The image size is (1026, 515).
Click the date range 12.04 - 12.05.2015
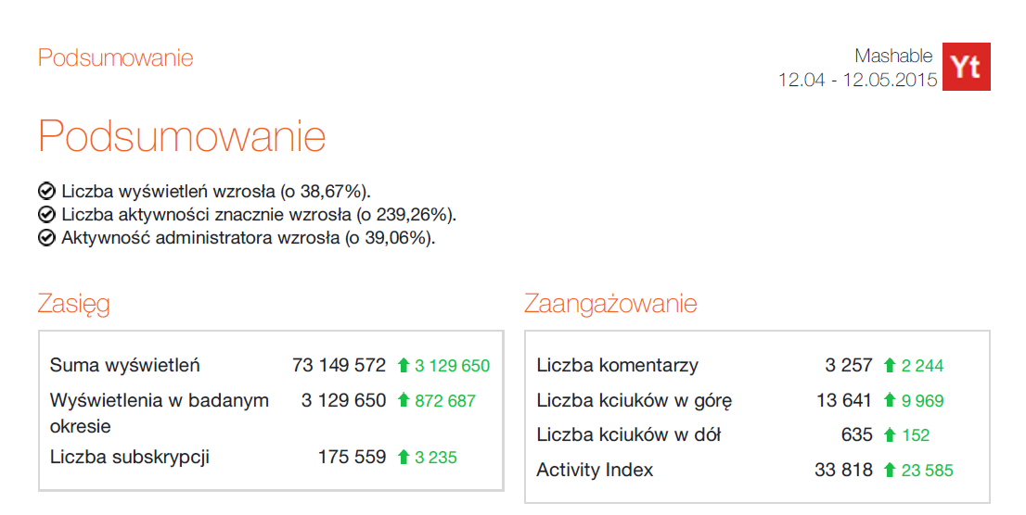point(857,80)
